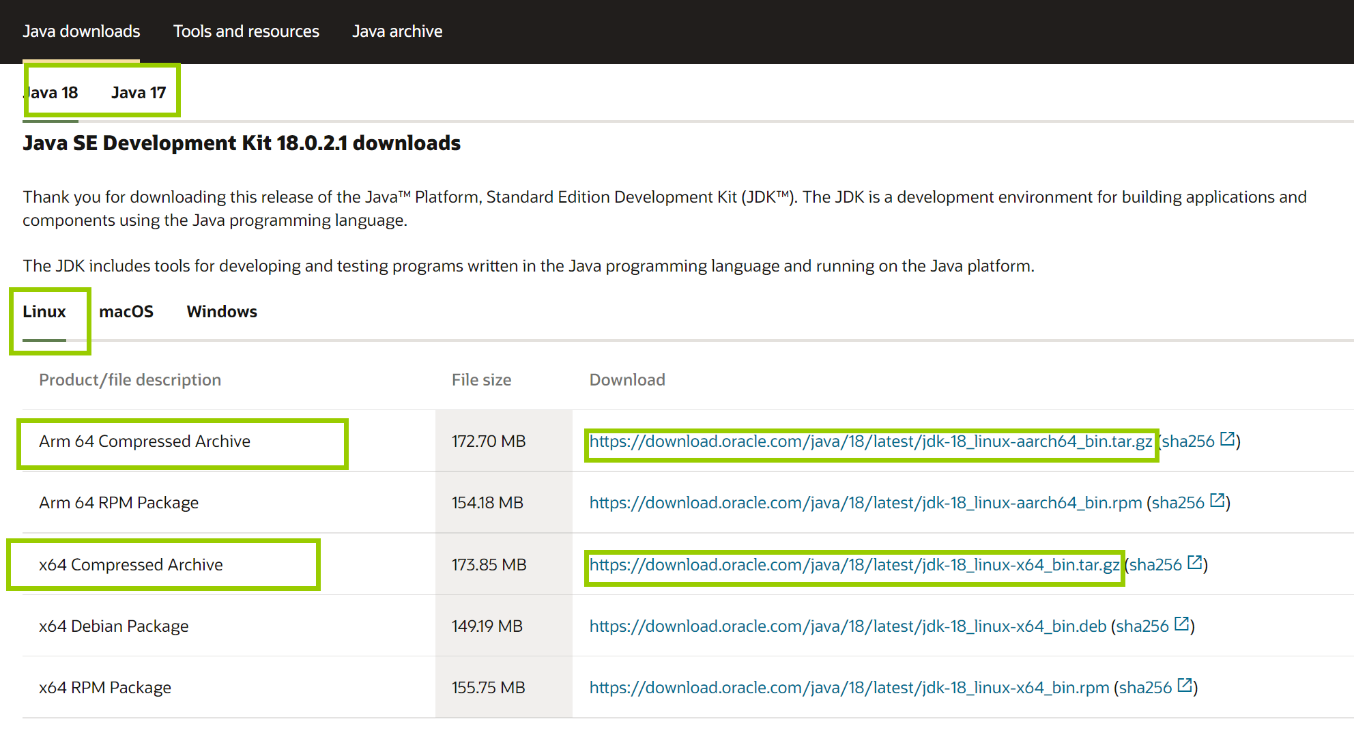The width and height of the screenshot is (1354, 756).
Task: Open sha256 link for x64 Compressed Archive
Action: (x=1155, y=565)
